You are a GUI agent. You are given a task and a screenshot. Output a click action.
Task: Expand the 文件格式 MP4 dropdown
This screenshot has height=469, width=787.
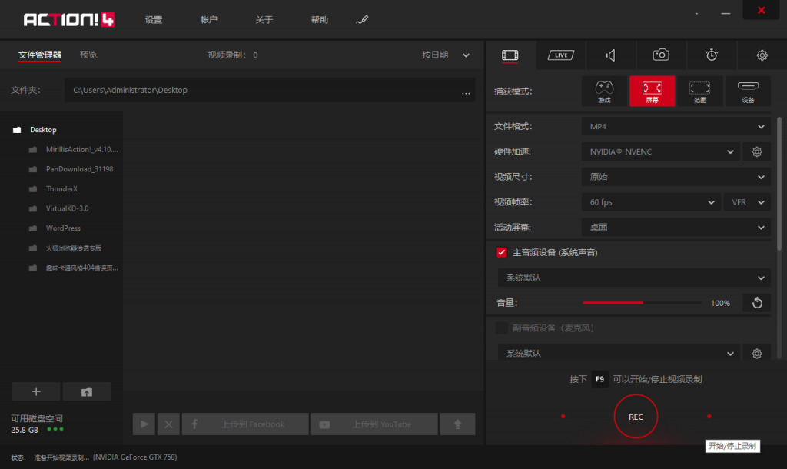click(x=676, y=126)
